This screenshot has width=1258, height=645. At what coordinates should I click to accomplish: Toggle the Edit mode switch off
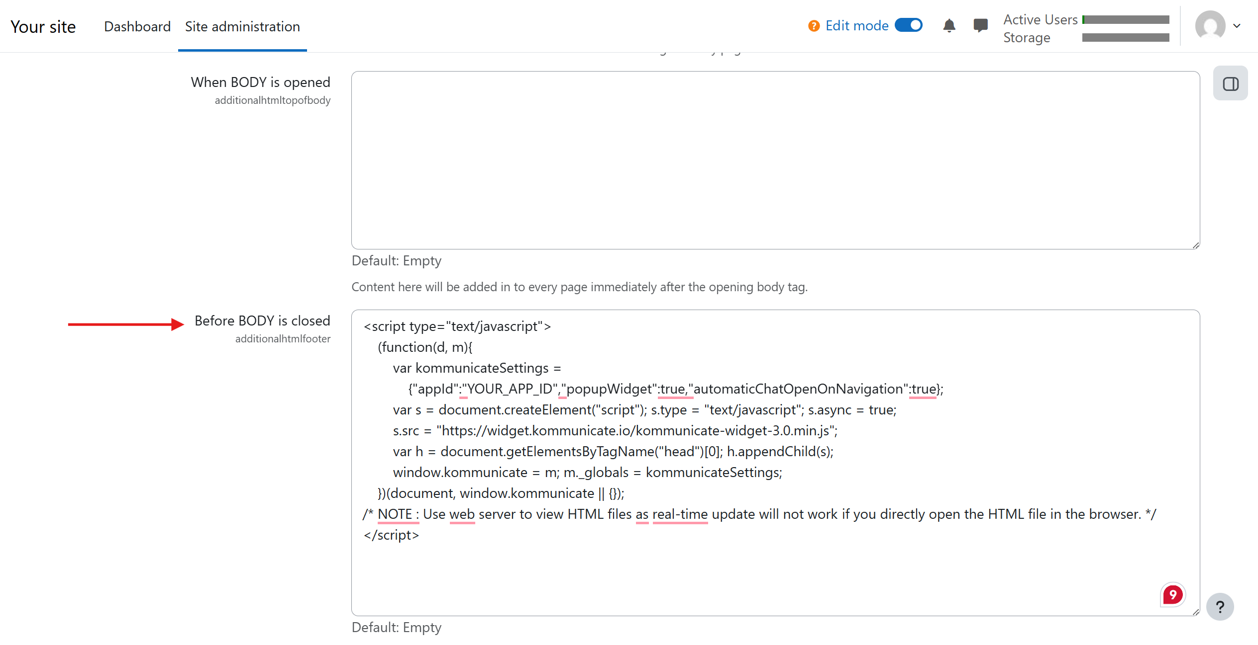pos(909,25)
